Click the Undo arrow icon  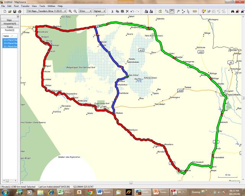click(132, 11)
